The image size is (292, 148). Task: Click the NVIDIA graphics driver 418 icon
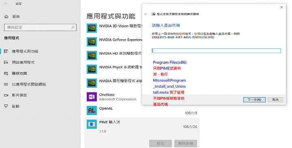tap(92, 83)
